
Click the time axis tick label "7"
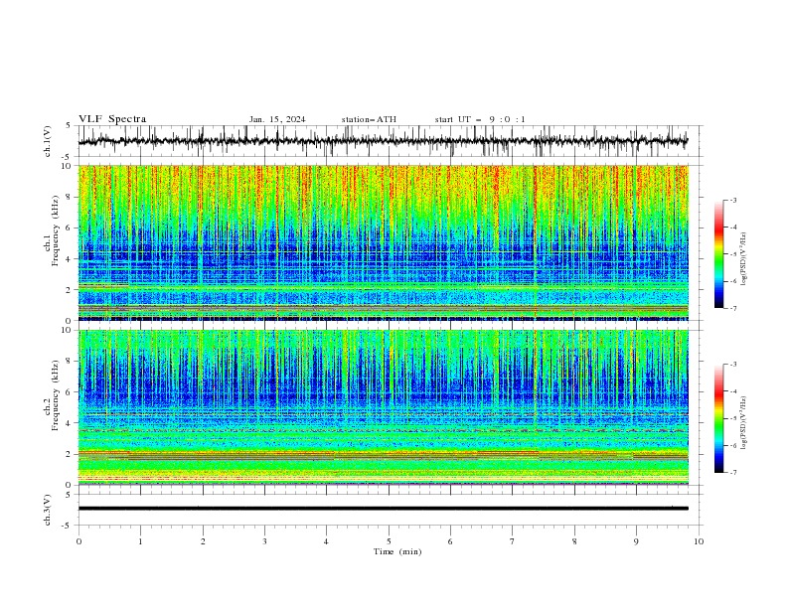click(x=513, y=541)
